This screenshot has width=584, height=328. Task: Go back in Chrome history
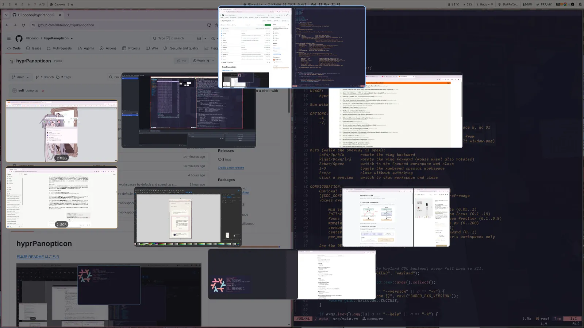tap(7, 25)
